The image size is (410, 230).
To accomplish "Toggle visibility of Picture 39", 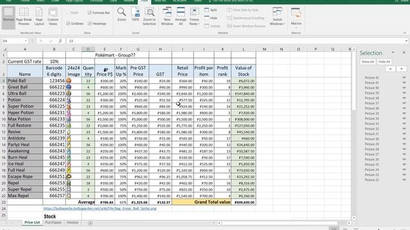I will tap(404, 93).
